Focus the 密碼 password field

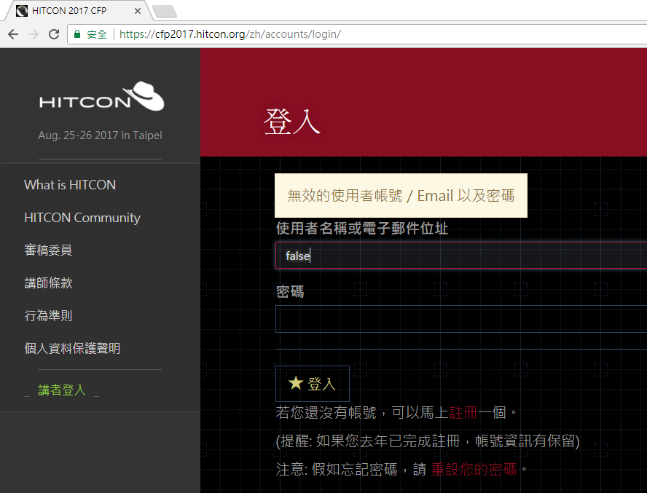click(x=461, y=319)
